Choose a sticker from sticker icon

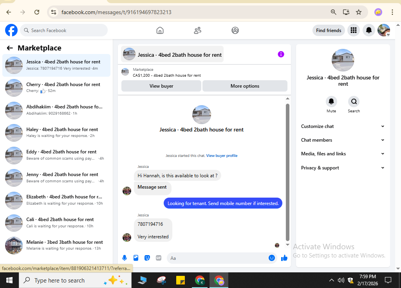click(x=147, y=258)
